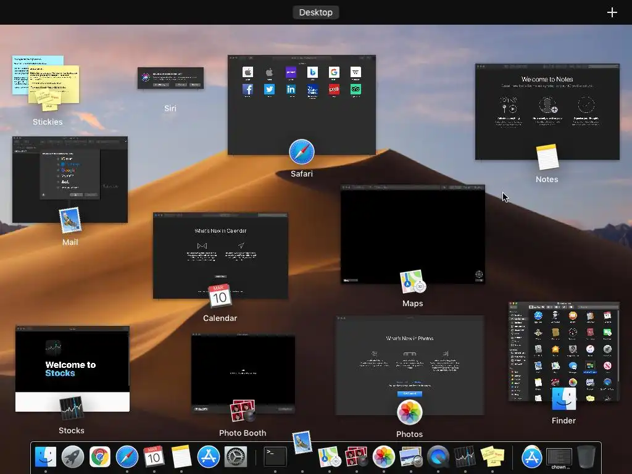Click the Stocks label text
Viewport: 632px width, 474px height.
pyautogui.click(x=72, y=430)
